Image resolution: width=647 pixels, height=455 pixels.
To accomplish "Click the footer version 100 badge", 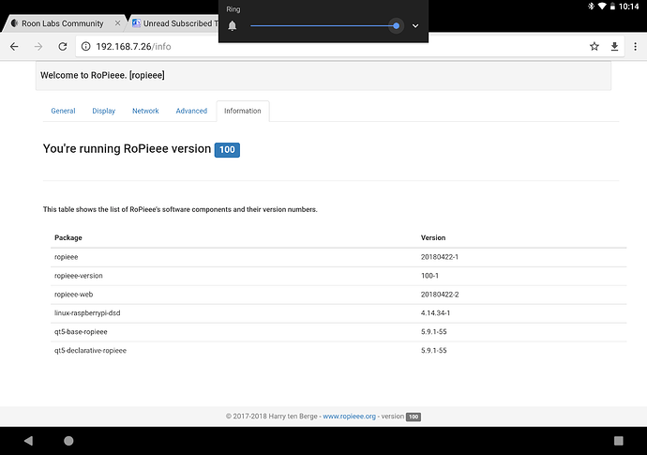I will click(414, 417).
